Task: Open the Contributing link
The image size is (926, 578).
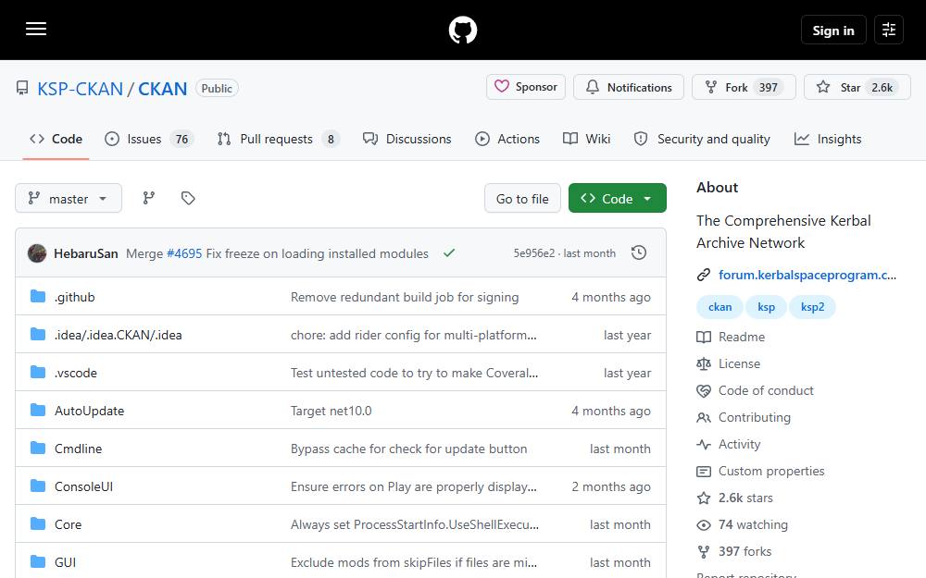Action: [x=745, y=418]
